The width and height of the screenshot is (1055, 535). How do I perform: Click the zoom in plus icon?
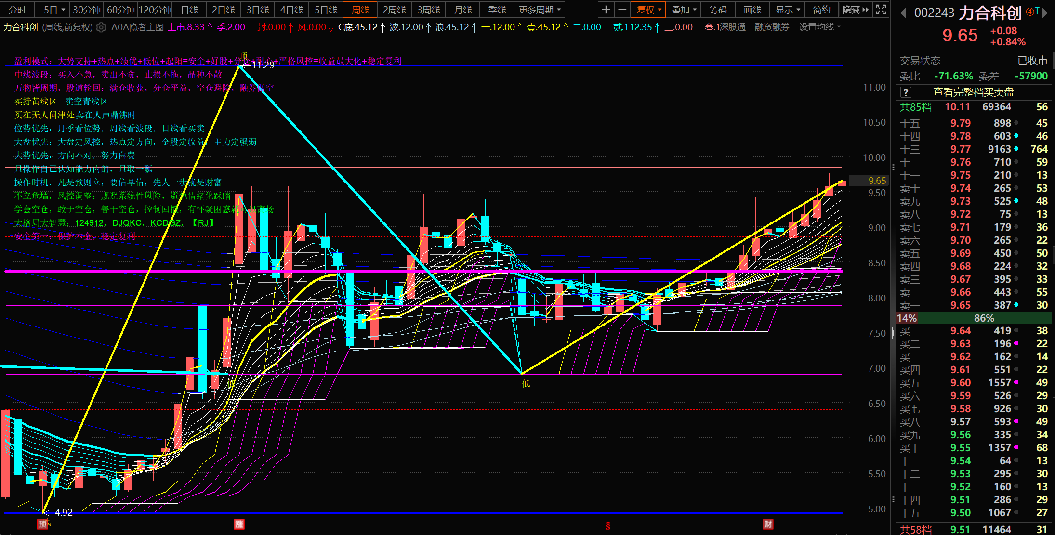606,10
